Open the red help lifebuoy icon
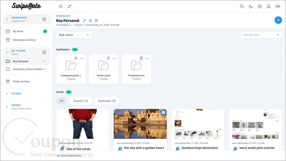286x161 pixels. pyautogui.click(x=260, y=6)
